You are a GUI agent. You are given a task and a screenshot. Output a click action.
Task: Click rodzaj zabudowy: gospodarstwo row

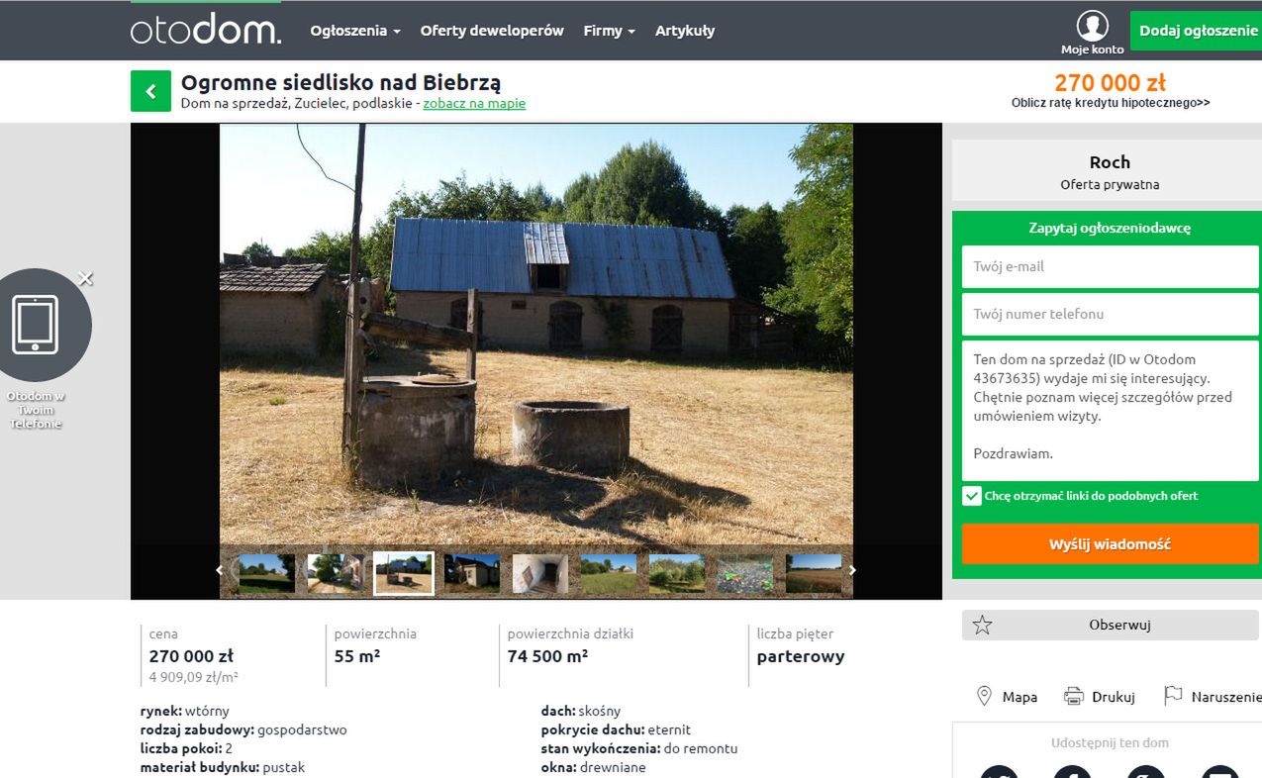pos(243,729)
